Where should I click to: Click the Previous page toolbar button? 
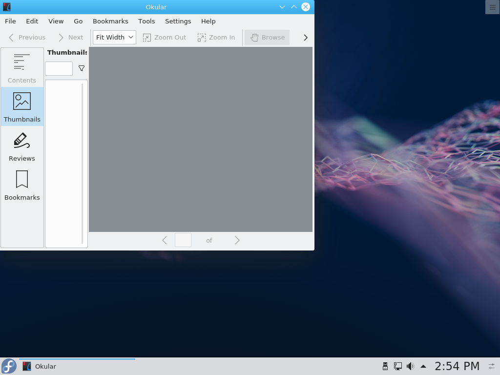(27, 38)
